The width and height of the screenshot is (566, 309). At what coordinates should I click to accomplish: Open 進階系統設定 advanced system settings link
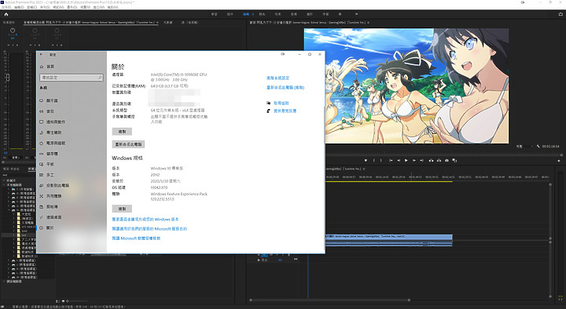point(278,78)
